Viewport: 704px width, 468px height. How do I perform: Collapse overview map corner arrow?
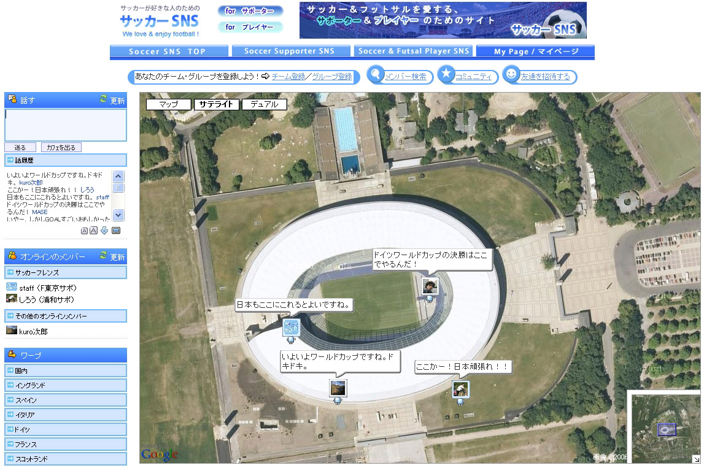(696, 459)
